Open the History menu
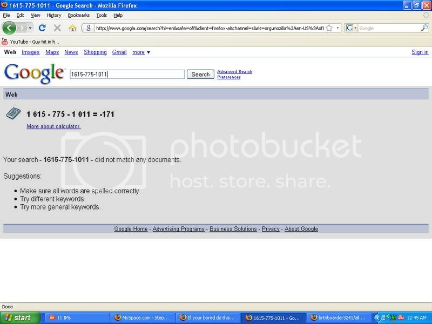The height and width of the screenshot is (324, 432). (53, 16)
